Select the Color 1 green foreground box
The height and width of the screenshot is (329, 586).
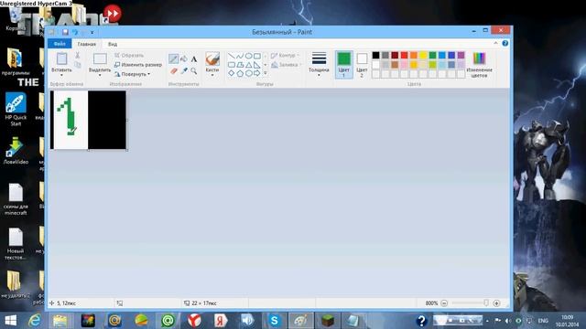pyautogui.click(x=344, y=58)
